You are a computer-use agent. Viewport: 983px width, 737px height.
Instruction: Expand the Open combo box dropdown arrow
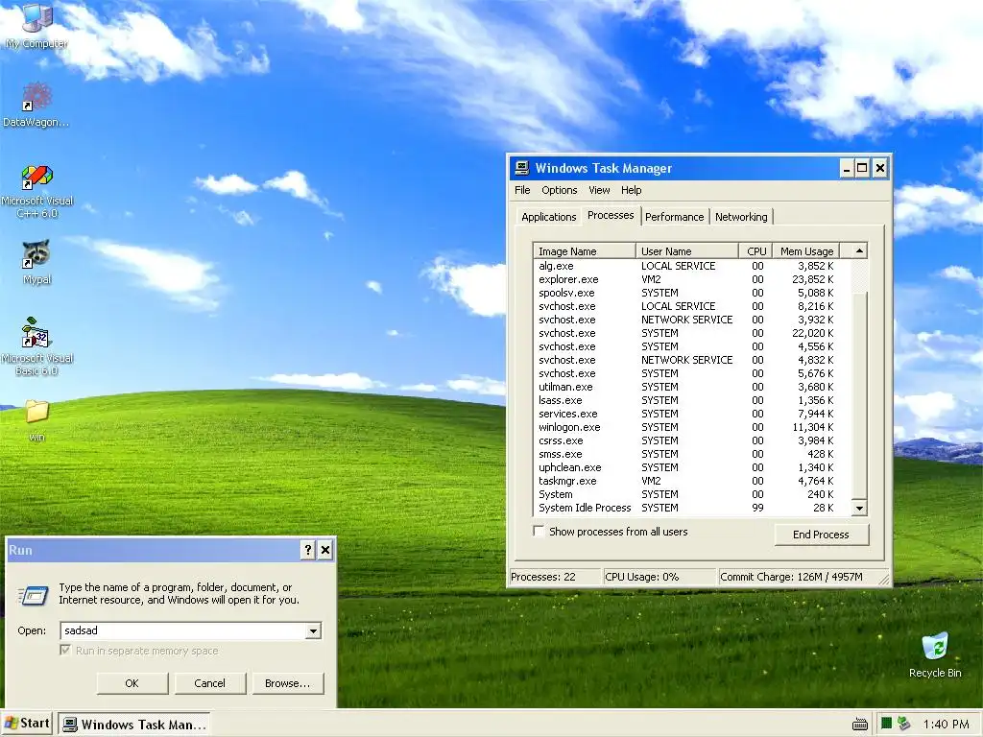point(314,631)
